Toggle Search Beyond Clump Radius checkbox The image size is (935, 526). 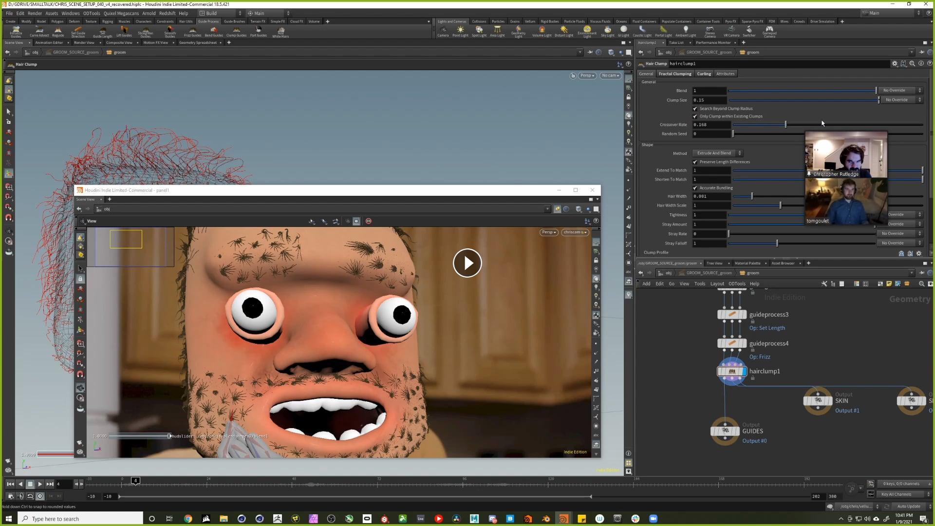tap(695, 109)
